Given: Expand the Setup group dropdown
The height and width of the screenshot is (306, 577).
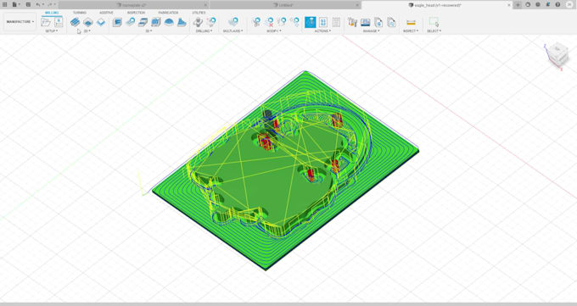Looking at the screenshot, I should (51, 31).
